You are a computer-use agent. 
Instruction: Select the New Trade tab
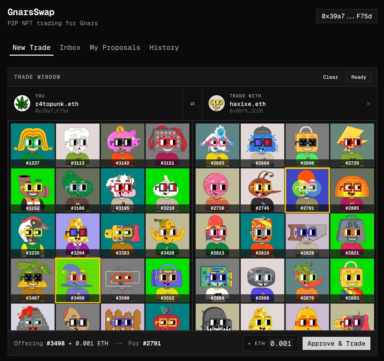click(31, 48)
